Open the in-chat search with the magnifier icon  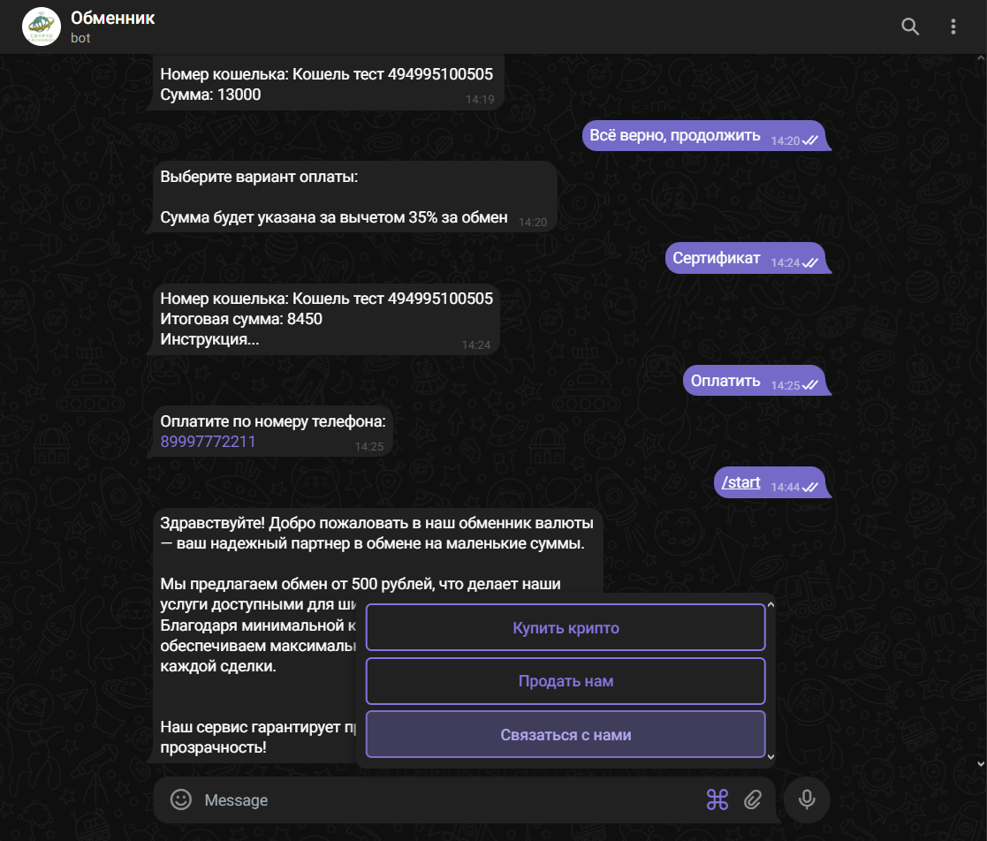[x=910, y=27]
